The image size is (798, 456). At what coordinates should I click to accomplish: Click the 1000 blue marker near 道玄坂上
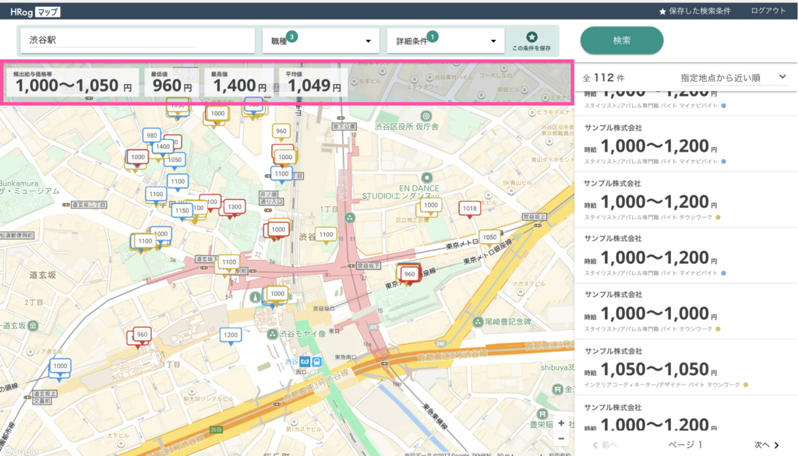coord(60,367)
